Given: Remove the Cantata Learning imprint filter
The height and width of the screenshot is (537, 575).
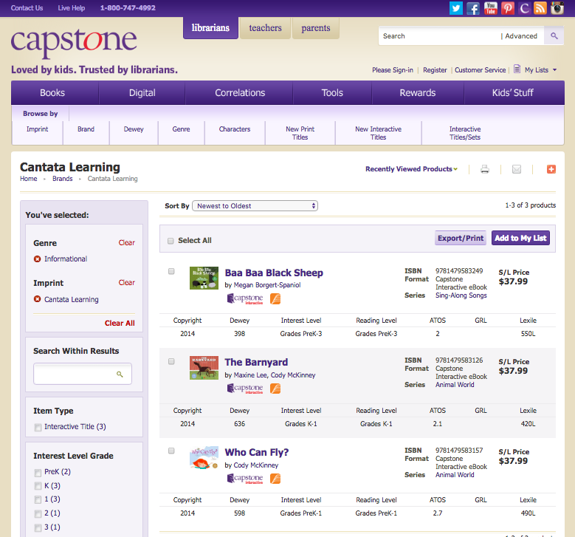Looking at the screenshot, I should coord(37,299).
